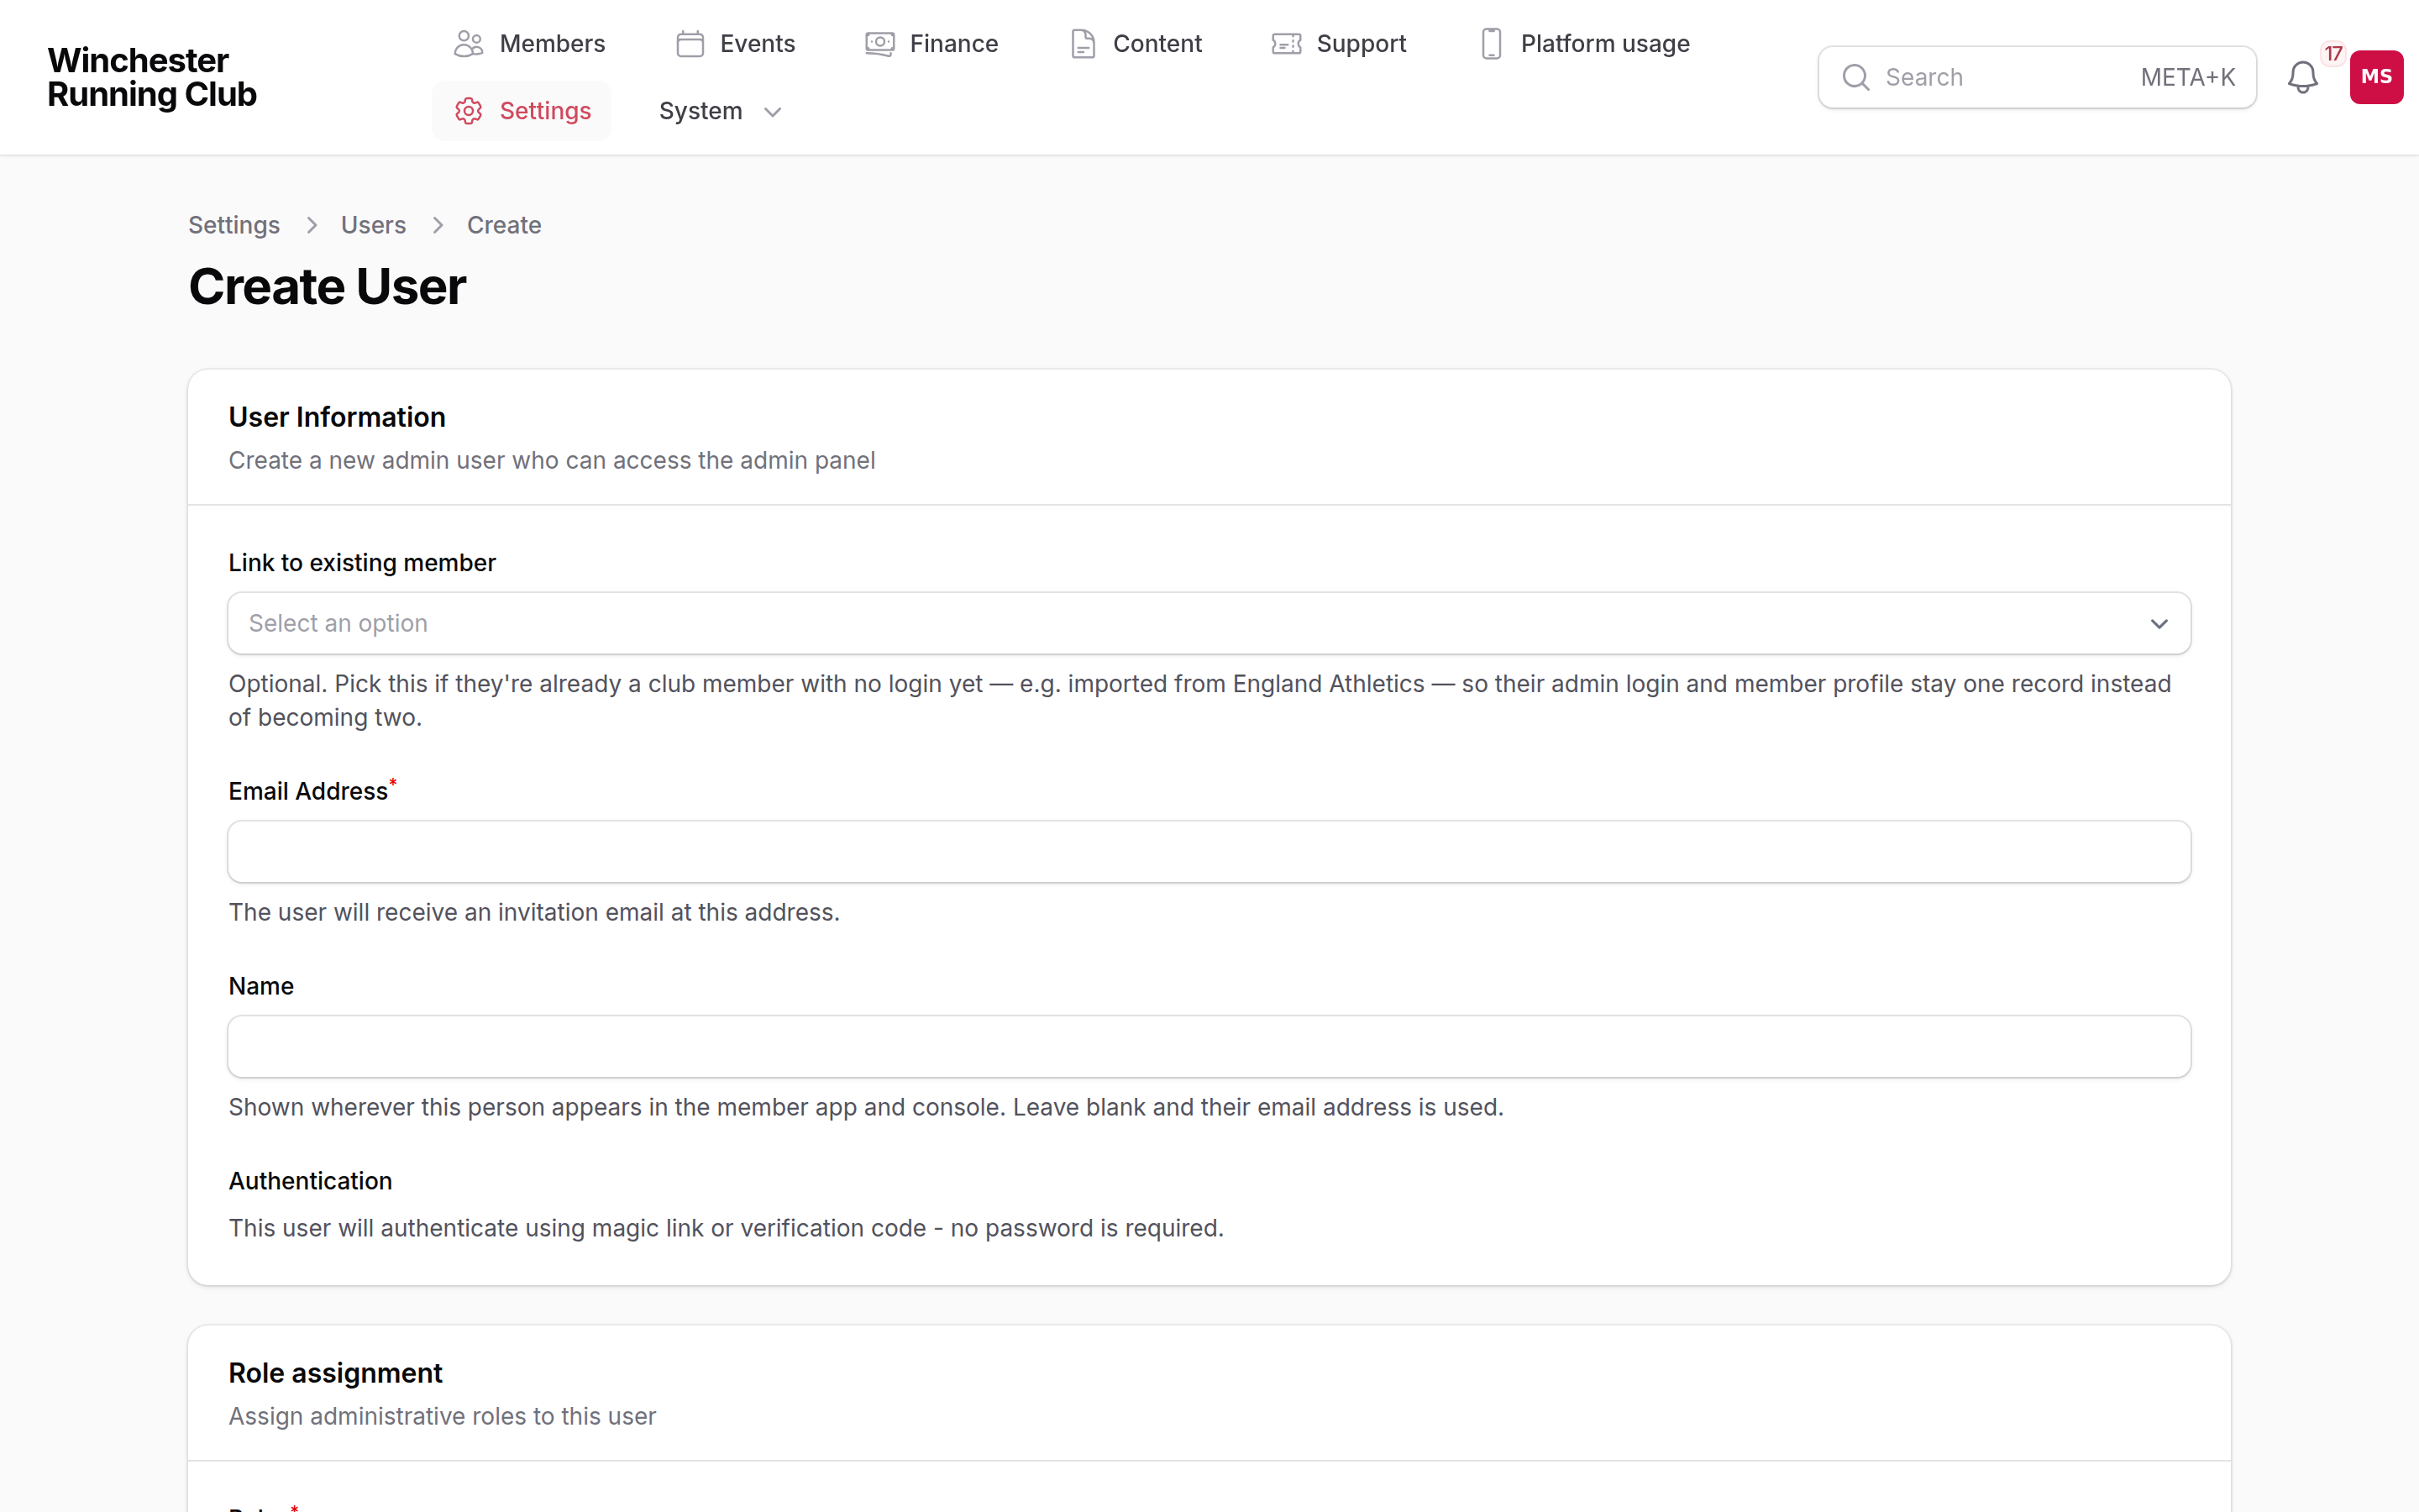Click the 17 notification count badge

pyautogui.click(x=2333, y=54)
